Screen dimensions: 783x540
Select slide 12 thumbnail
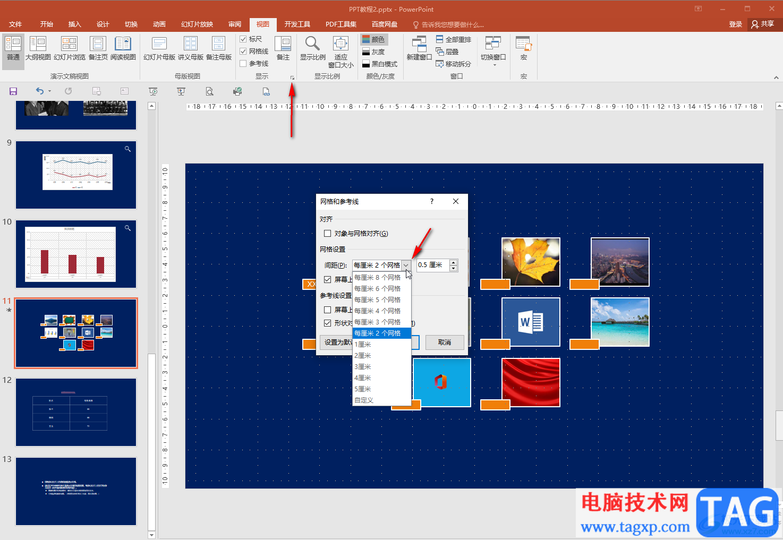[x=76, y=412]
